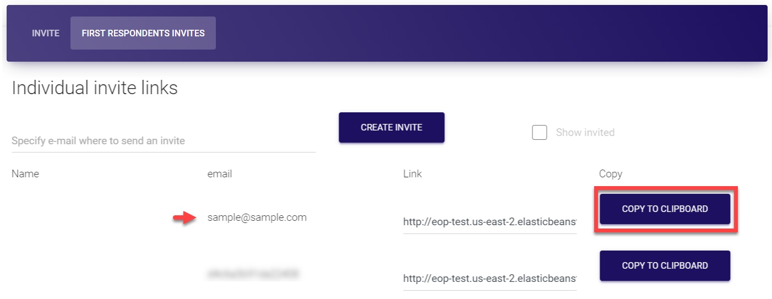Viewport: 772px width, 299px height.
Task: Enable the Show invited checkbox
Action: click(540, 133)
